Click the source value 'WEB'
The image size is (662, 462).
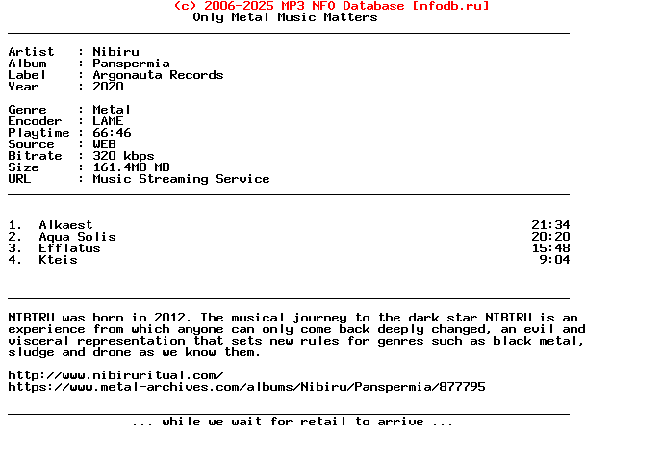104,144
